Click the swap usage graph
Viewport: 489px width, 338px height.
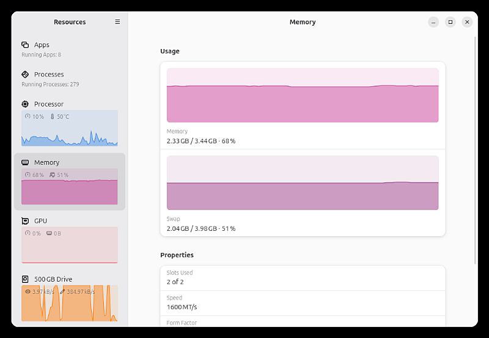pyautogui.click(x=303, y=182)
